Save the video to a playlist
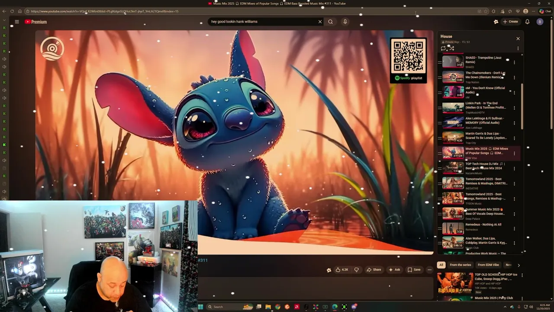The width and height of the screenshot is (554, 312). (414, 270)
